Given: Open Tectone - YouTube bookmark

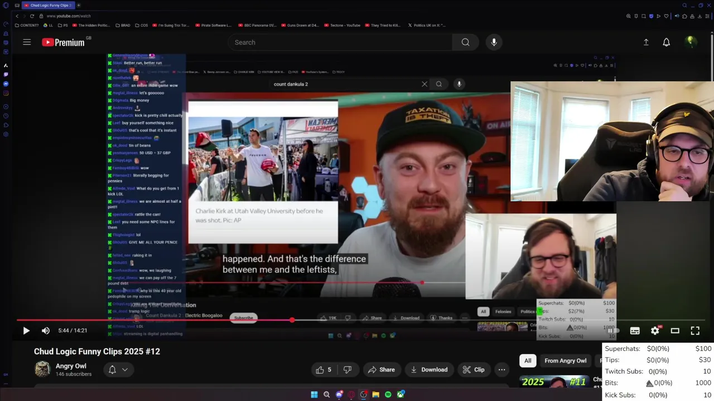Looking at the screenshot, I should 342,25.
